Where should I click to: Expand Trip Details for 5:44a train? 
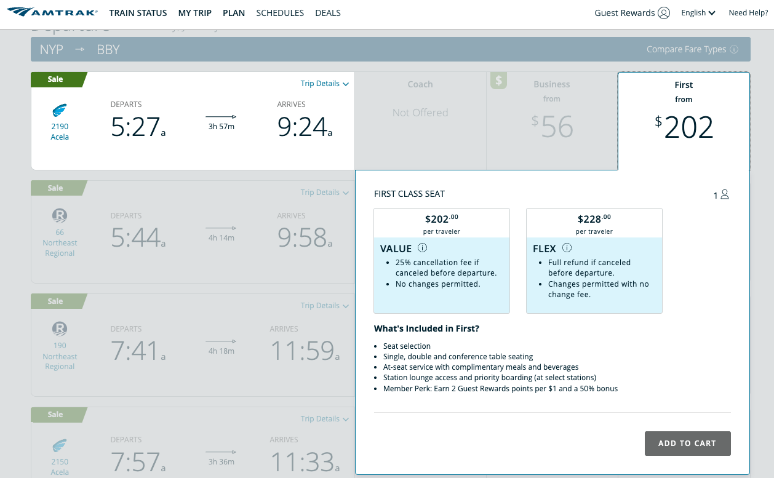click(x=325, y=193)
